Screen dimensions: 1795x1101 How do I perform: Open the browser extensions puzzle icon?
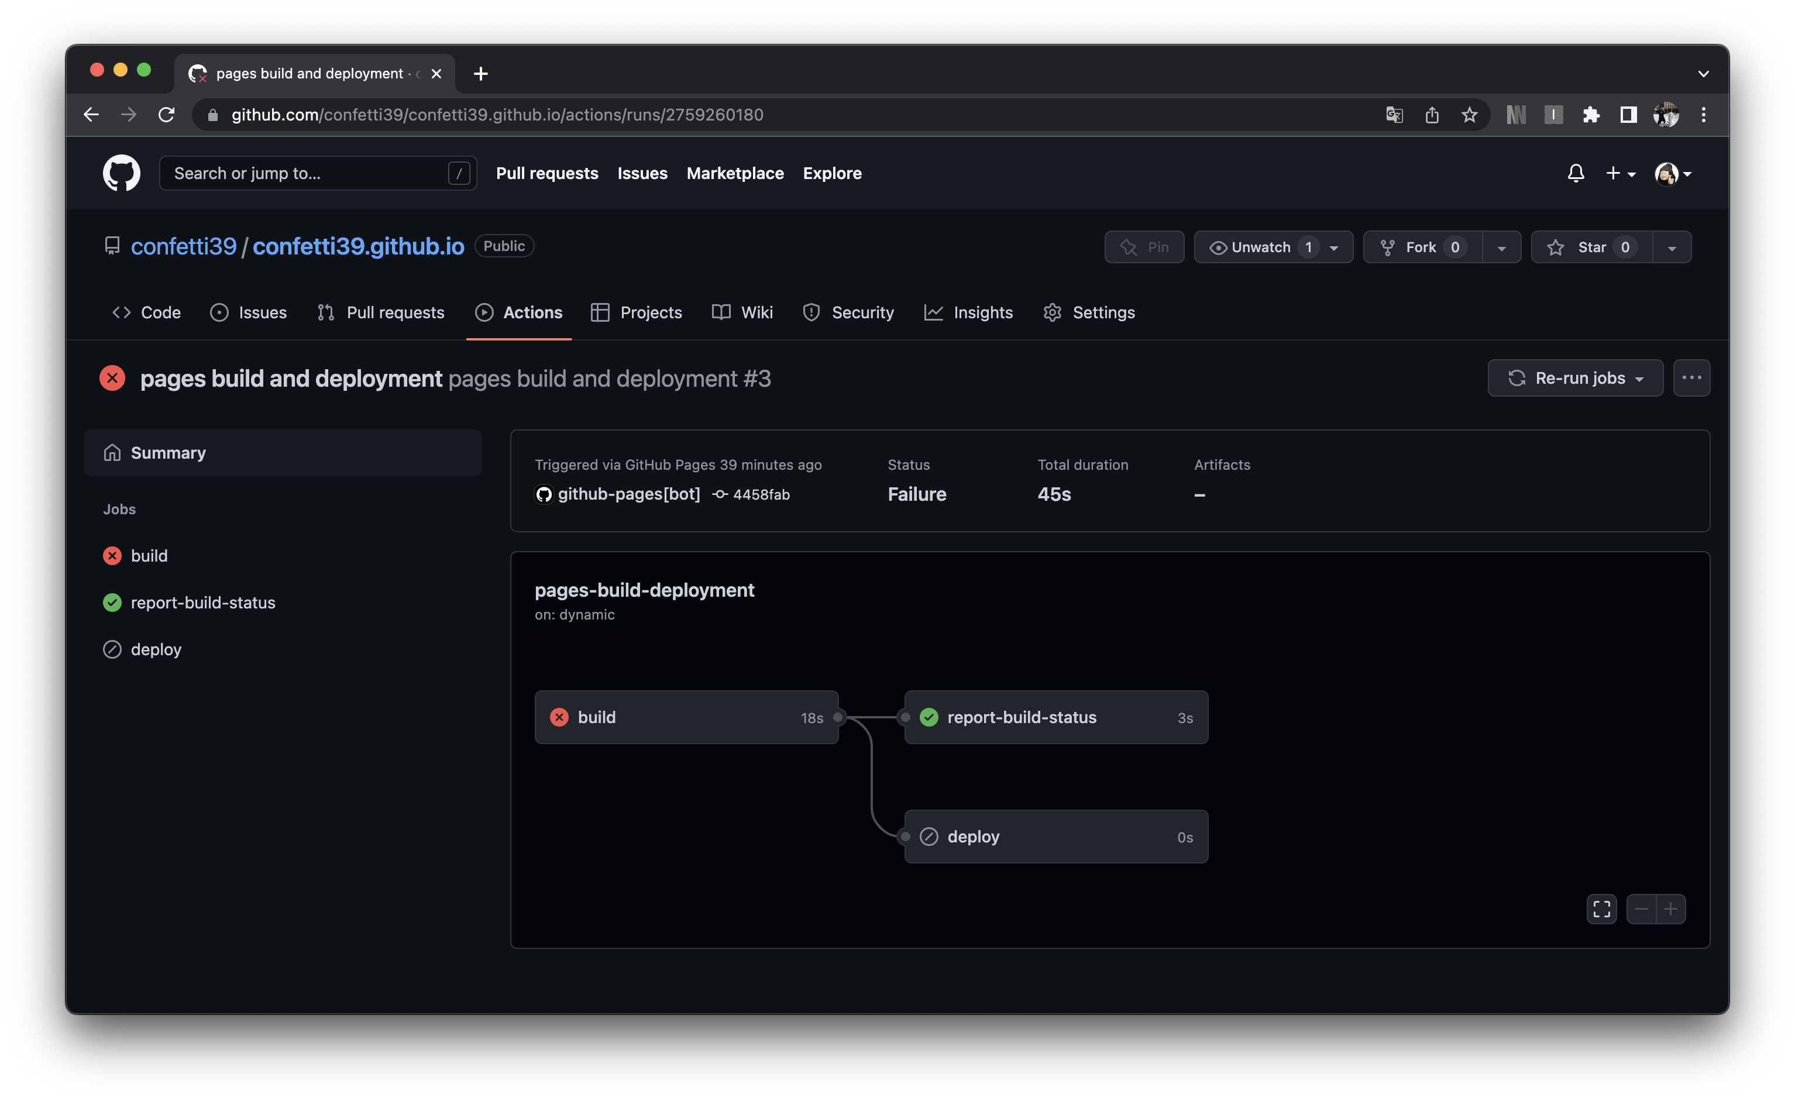pyautogui.click(x=1590, y=115)
